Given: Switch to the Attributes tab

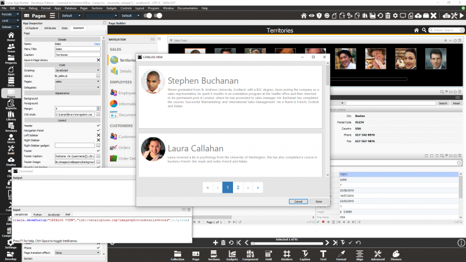Looking at the screenshot, I should point(50,28).
